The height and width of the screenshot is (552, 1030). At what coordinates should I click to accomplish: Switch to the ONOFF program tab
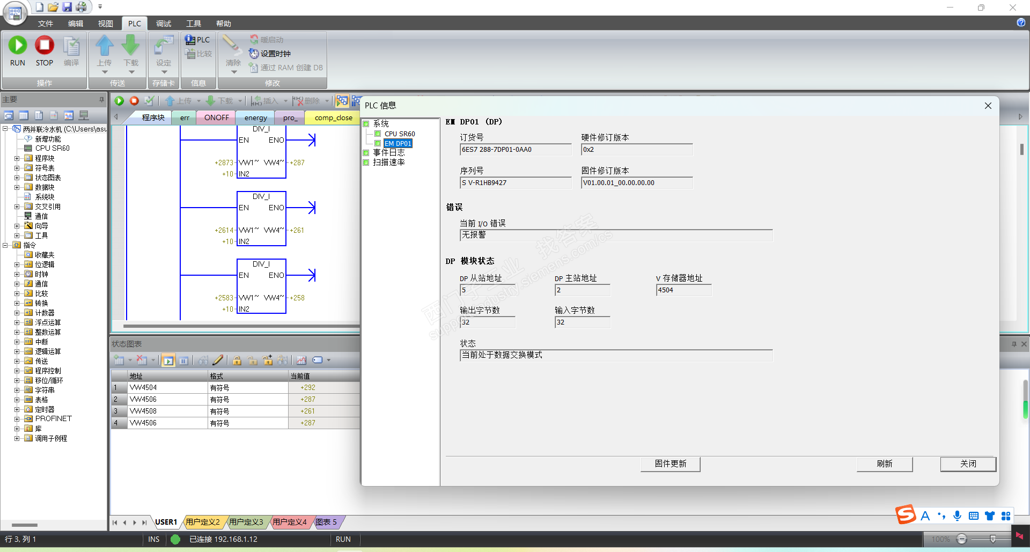217,117
